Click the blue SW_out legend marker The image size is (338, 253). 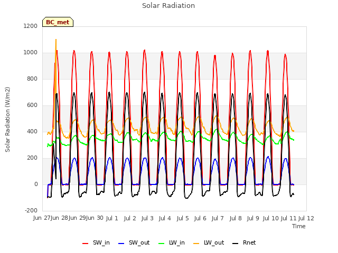(121, 244)
